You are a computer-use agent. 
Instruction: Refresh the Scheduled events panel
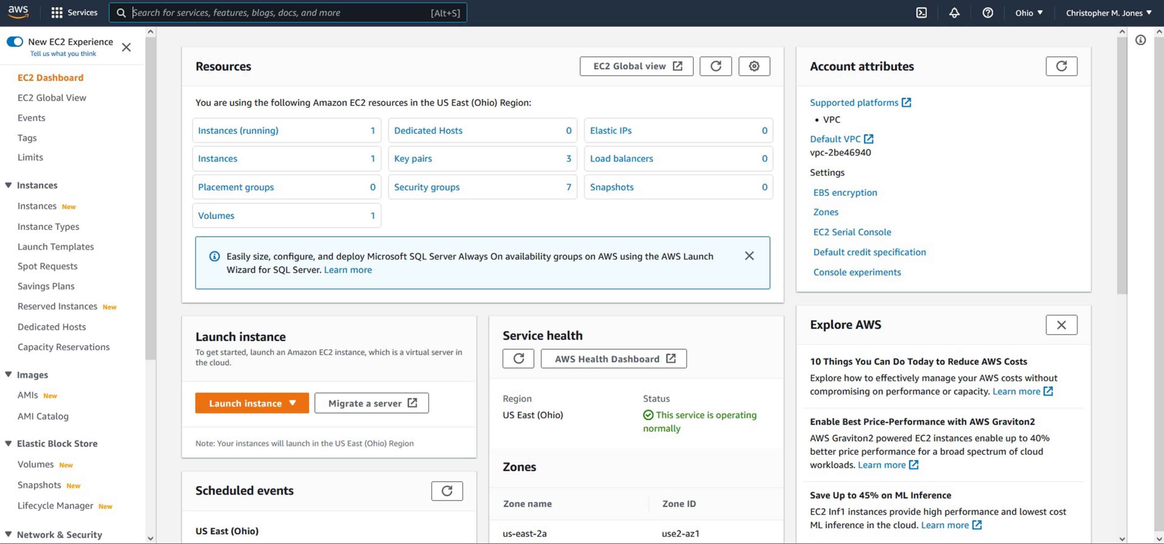point(447,491)
